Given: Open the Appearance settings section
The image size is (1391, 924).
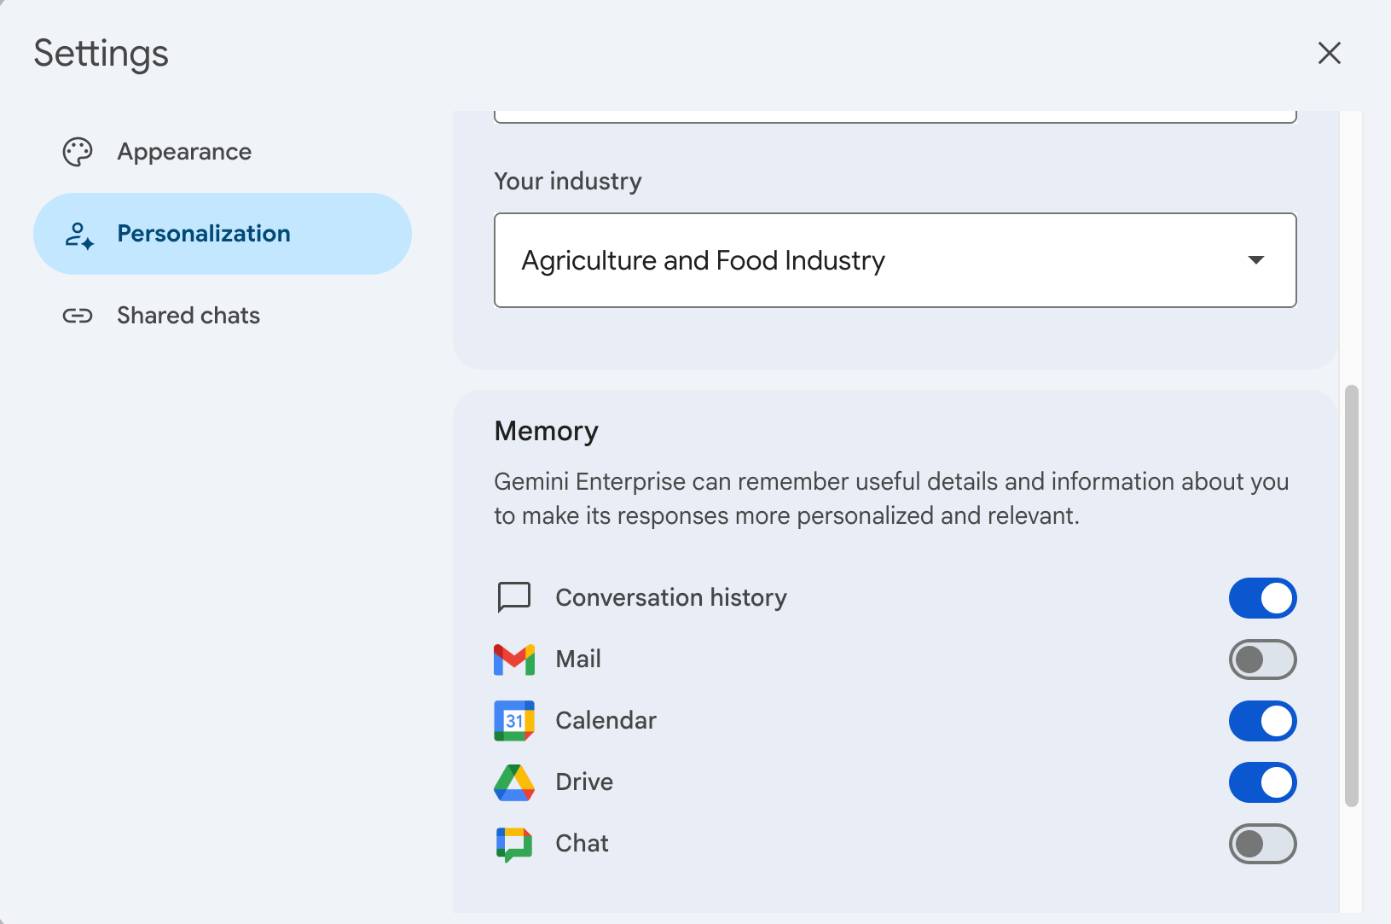Looking at the screenshot, I should (184, 151).
